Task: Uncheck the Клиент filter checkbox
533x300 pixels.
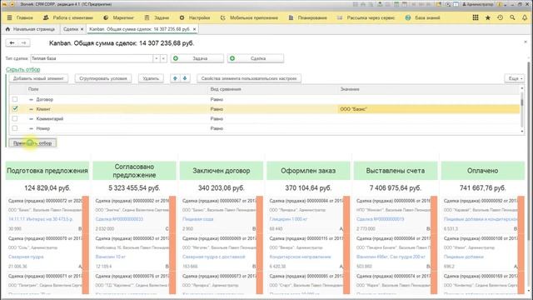Action: tap(15, 109)
